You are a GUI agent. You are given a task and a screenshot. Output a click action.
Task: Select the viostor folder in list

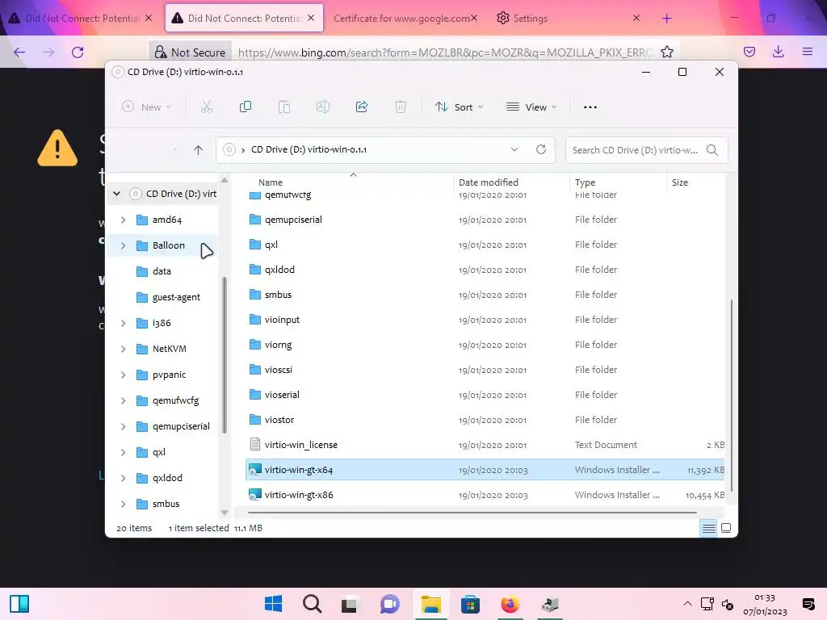click(x=485, y=420)
